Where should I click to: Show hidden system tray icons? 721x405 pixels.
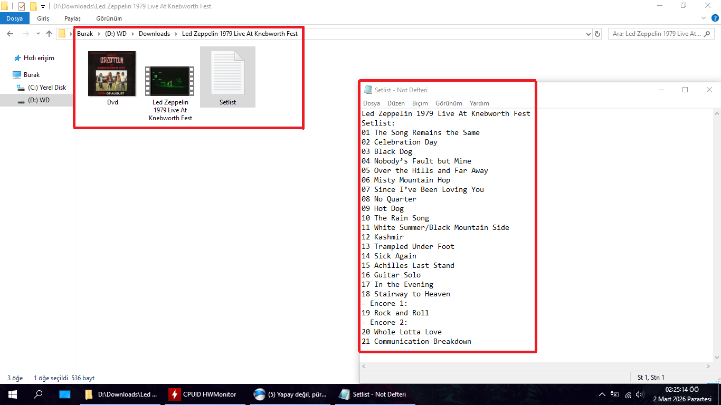(x=602, y=394)
